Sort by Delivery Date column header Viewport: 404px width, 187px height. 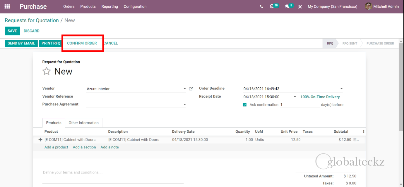coord(183,132)
